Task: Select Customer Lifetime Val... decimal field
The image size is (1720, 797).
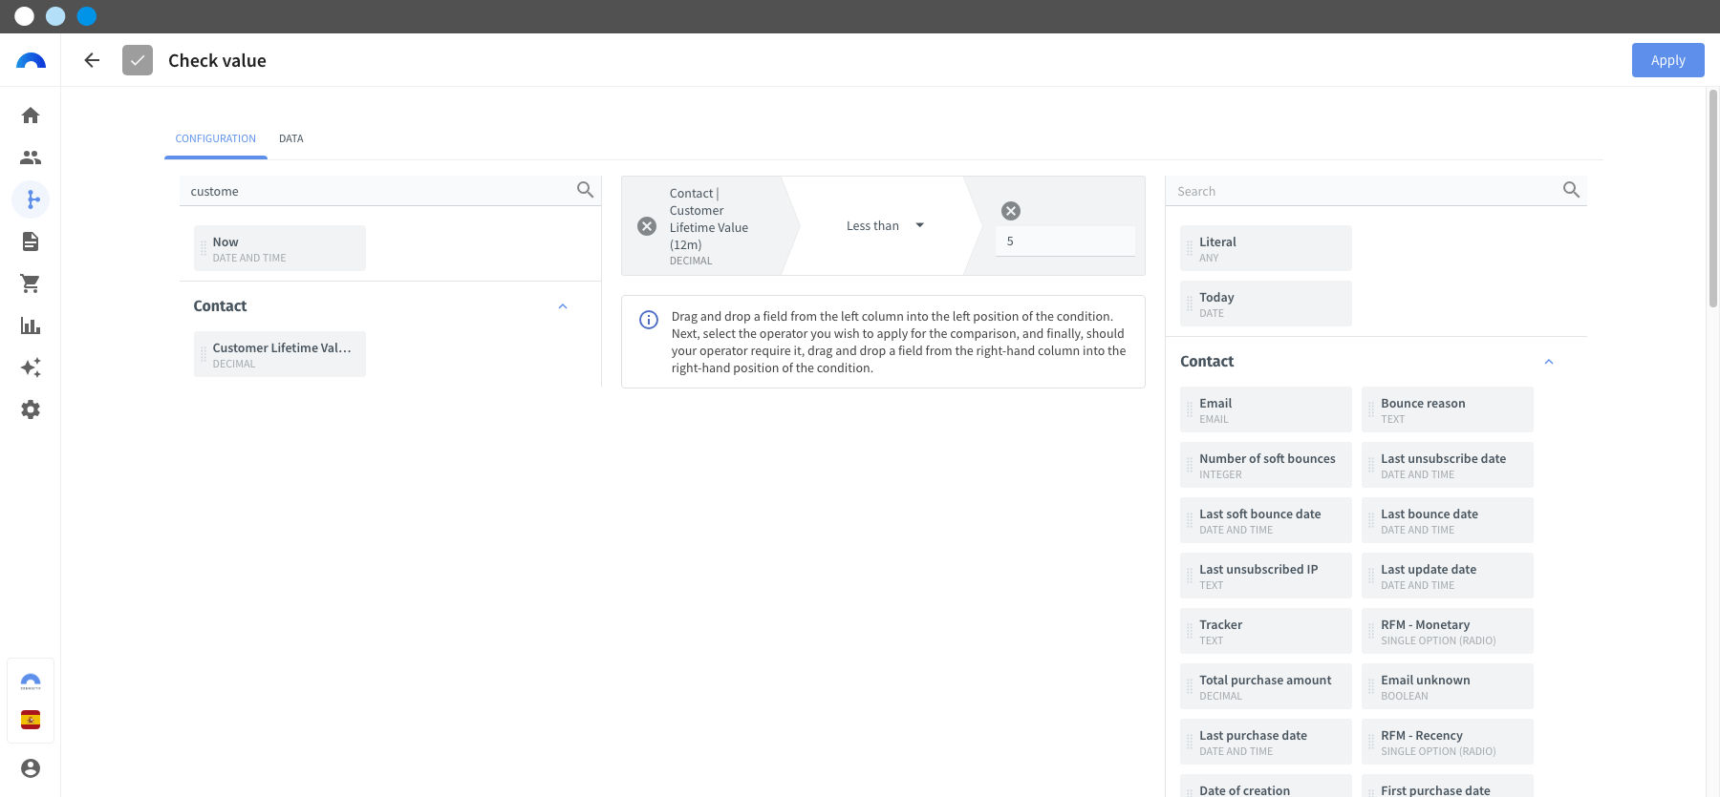Action: coord(280,354)
